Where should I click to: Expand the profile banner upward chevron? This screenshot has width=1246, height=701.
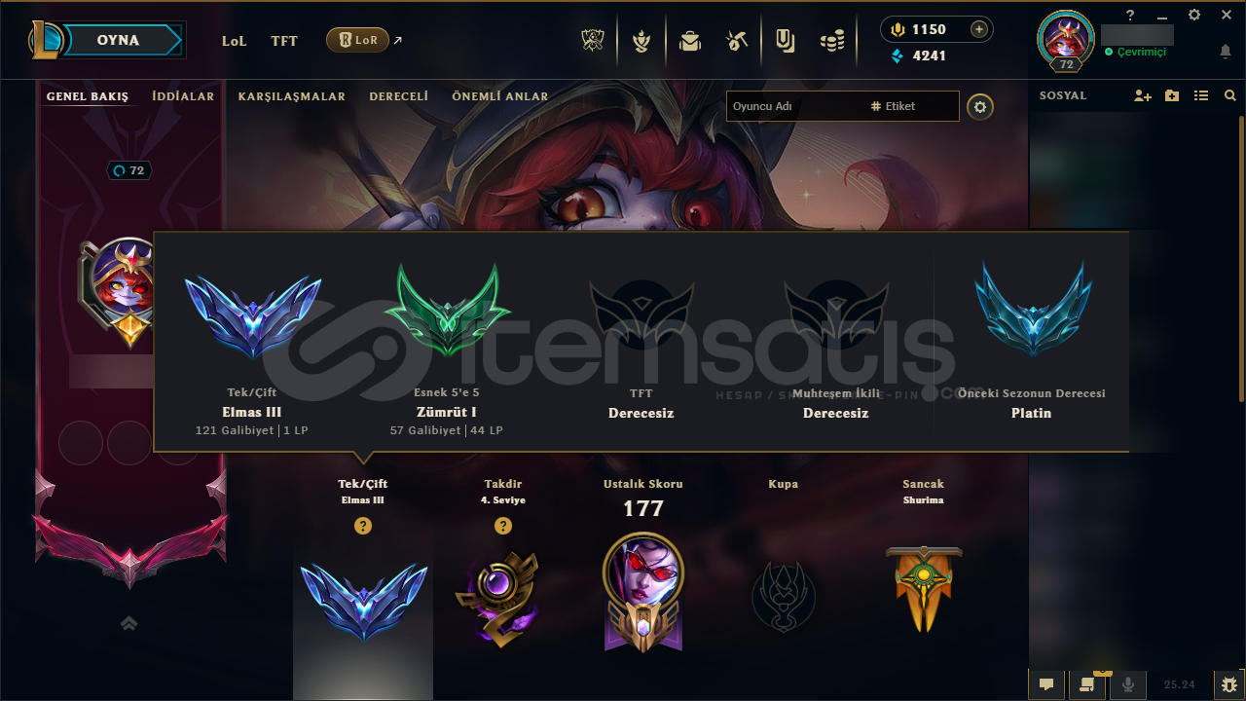click(128, 623)
